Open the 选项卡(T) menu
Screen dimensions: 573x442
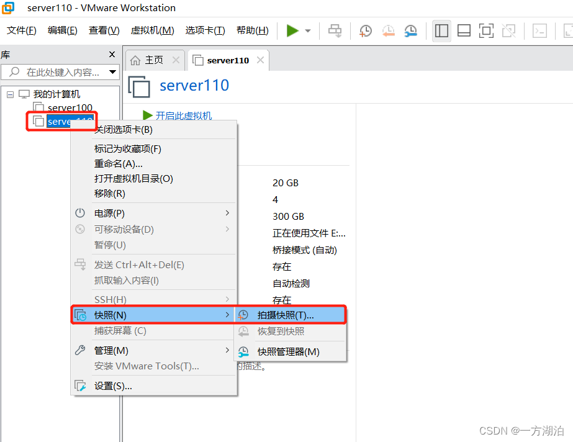[x=205, y=30]
